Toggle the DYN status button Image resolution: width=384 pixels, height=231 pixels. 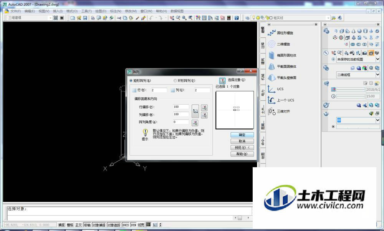134,225
